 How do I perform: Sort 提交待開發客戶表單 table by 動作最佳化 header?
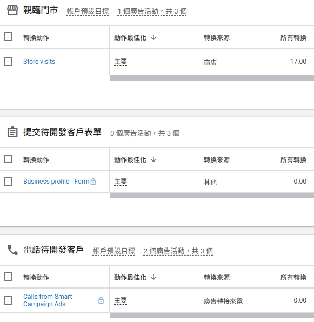coord(130,159)
